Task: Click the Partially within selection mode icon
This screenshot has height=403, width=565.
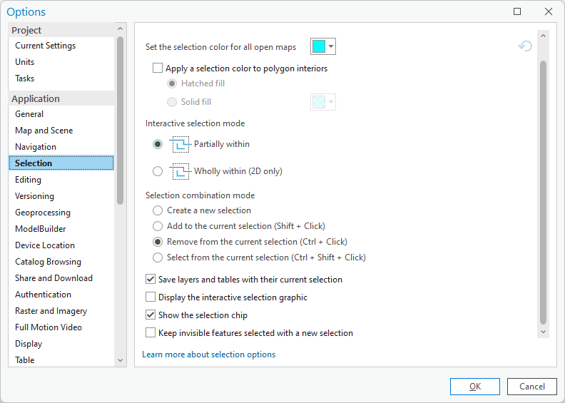Action: click(x=180, y=144)
